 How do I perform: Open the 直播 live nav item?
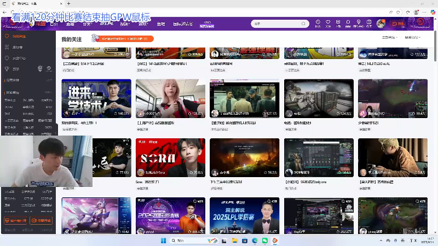tap(70, 24)
